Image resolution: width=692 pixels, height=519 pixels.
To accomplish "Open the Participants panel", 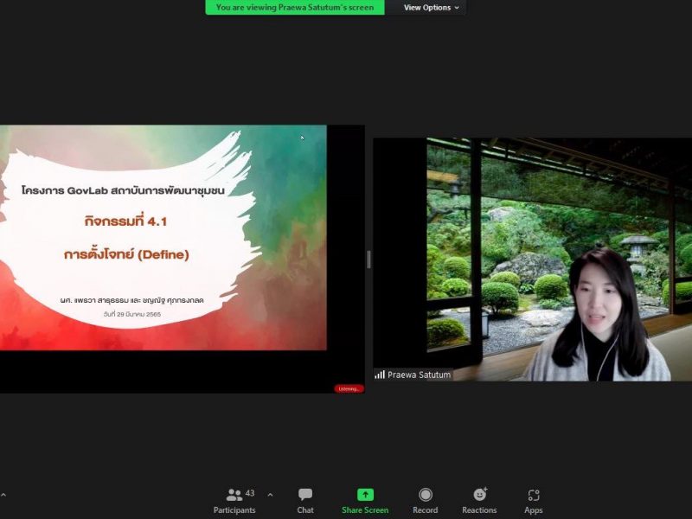I will tap(235, 500).
